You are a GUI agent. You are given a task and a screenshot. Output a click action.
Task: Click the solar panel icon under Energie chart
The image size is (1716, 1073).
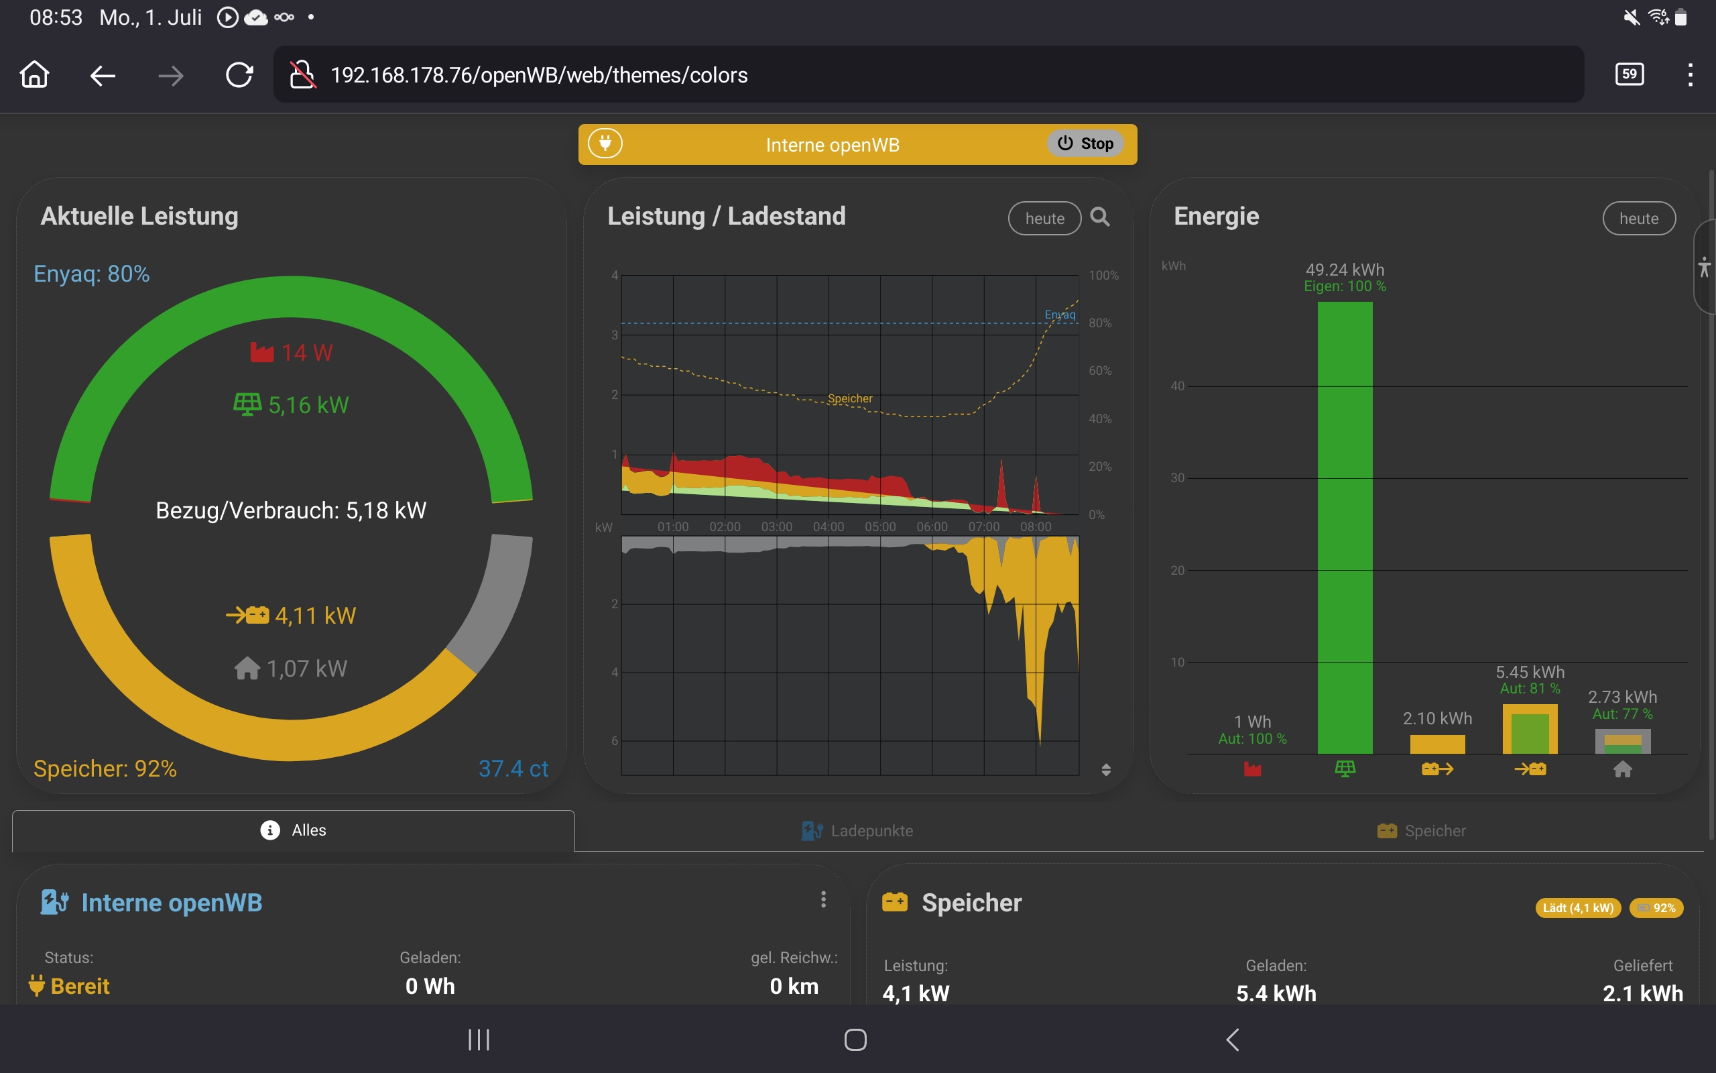click(x=1345, y=769)
